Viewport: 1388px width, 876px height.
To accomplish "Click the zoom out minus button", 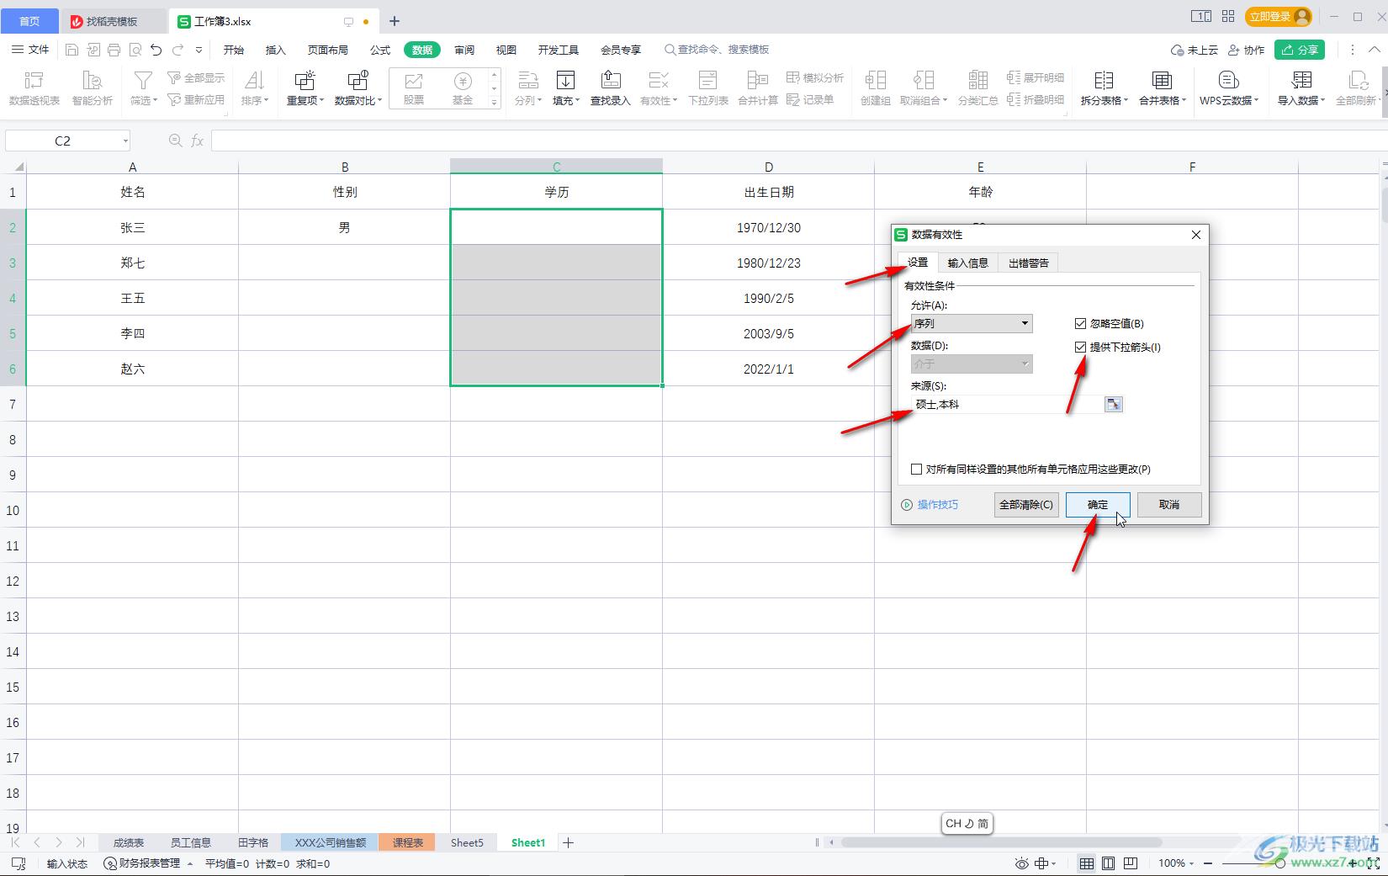I will 1208,863.
